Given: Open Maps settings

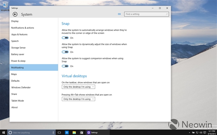Looking at the screenshot, I should pos(34,74).
